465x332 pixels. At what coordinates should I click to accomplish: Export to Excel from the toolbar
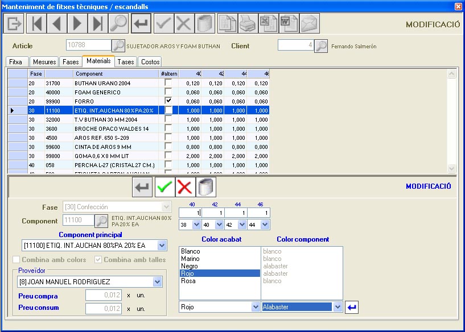tap(269, 23)
